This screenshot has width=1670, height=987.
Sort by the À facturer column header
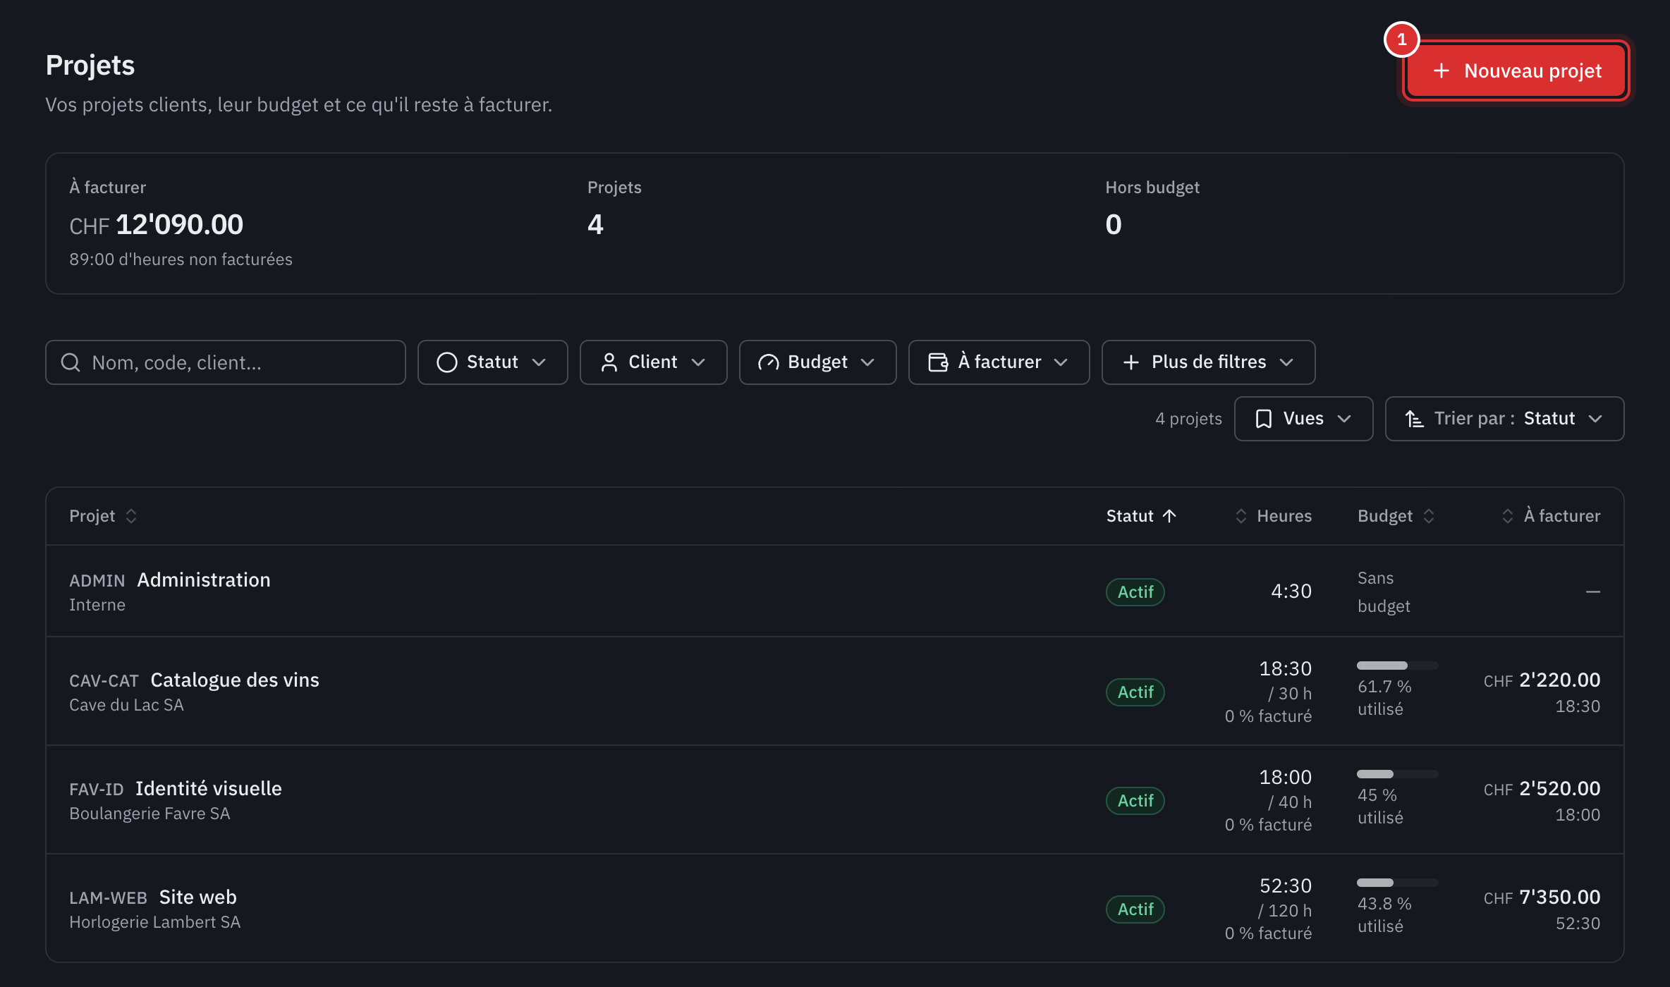[x=1551, y=516]
